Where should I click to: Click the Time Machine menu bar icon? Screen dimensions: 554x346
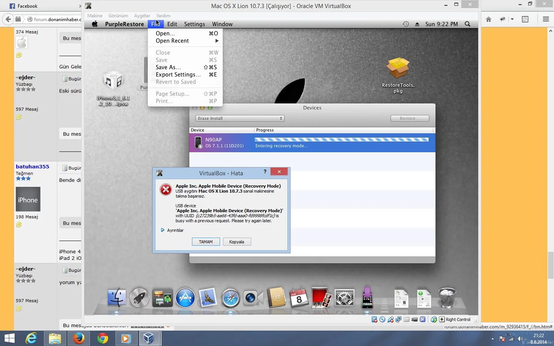(x=405, y=24)
